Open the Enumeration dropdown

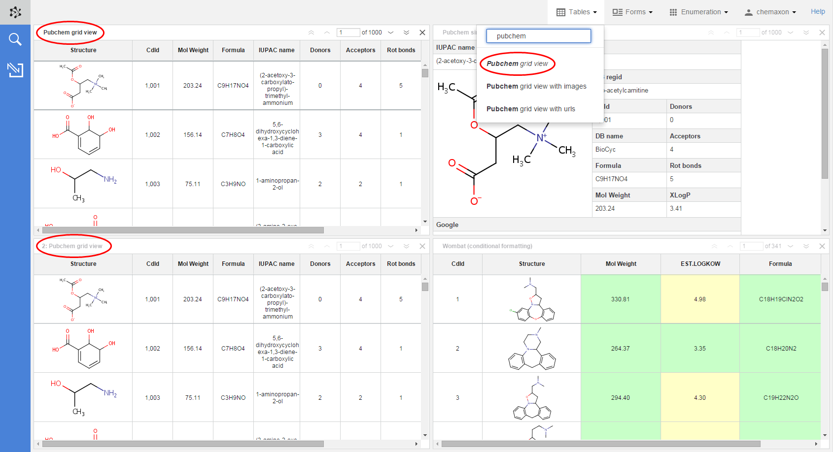[x=698, y=12]
